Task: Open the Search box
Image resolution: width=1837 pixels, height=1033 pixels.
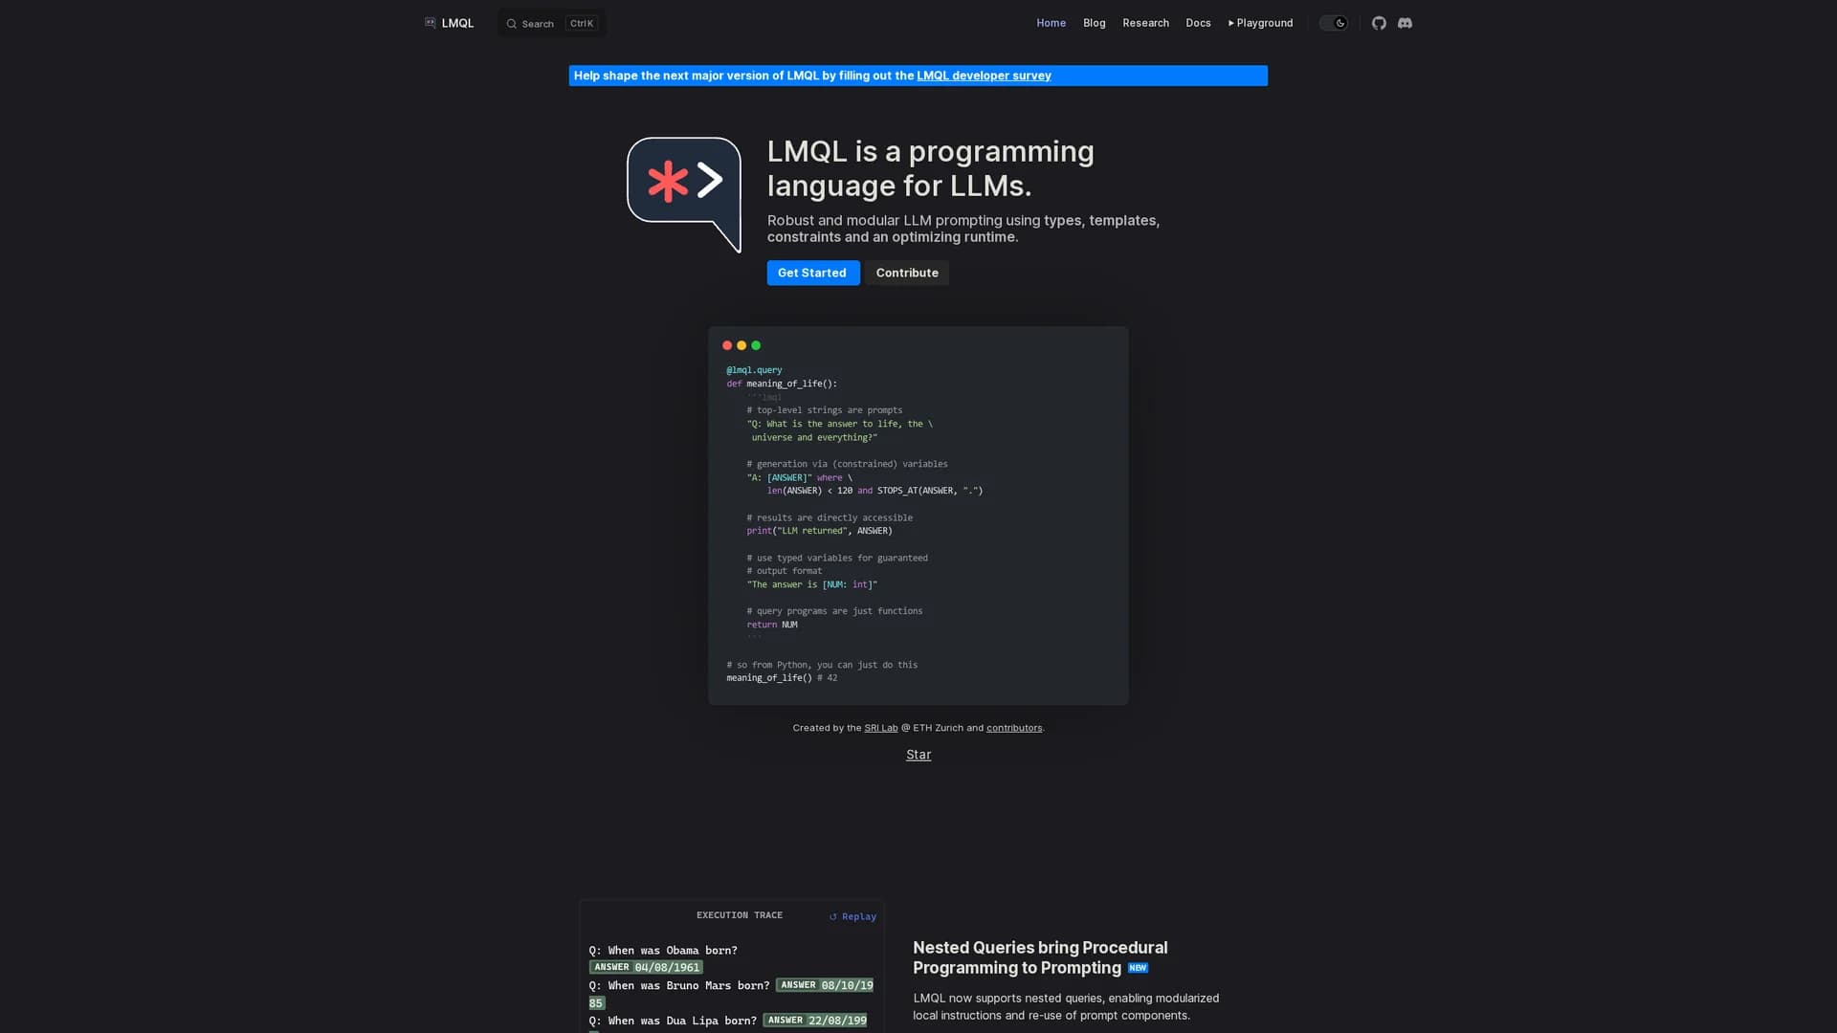Action: [551, 23]
